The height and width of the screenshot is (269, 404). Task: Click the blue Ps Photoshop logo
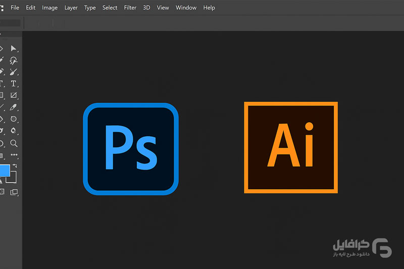coord(131,149)
